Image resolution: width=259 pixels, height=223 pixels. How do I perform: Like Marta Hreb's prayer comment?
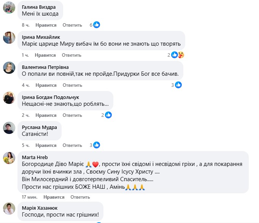point(54,197)
